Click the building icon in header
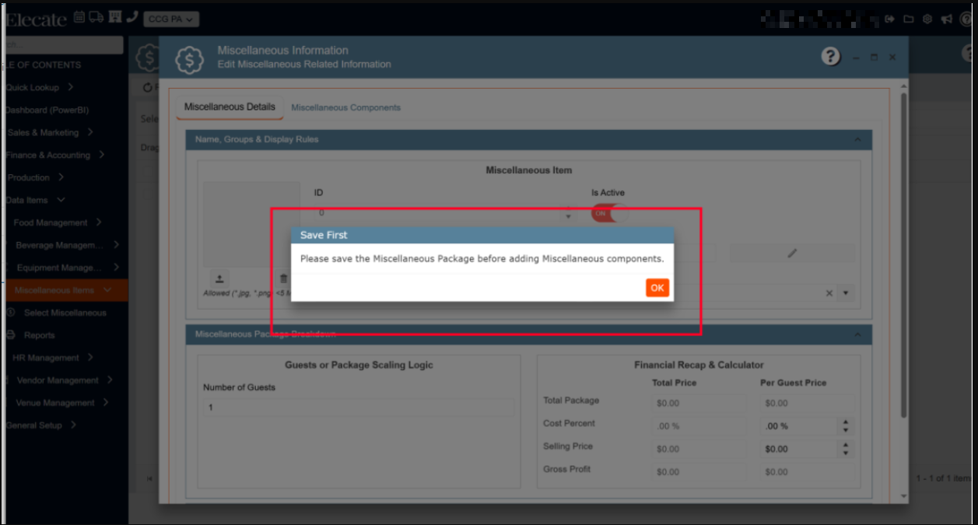978x525 pixels. click(x=114, y=18)
